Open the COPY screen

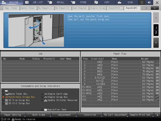point(104,2)
